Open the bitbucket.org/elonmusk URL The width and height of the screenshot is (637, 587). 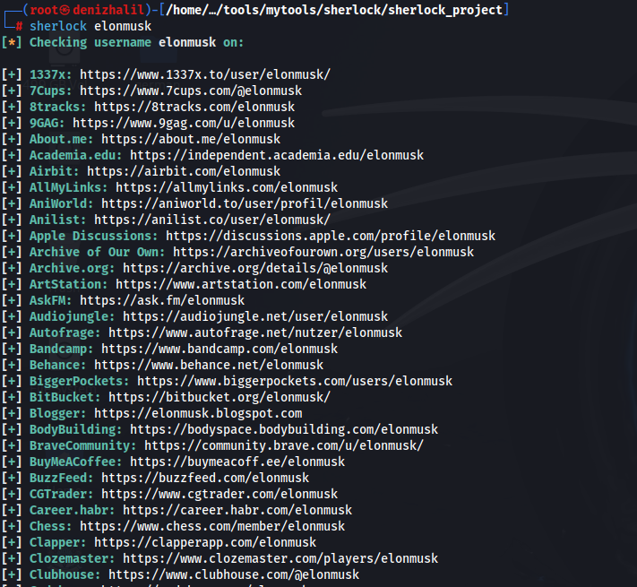pos(220,397)
